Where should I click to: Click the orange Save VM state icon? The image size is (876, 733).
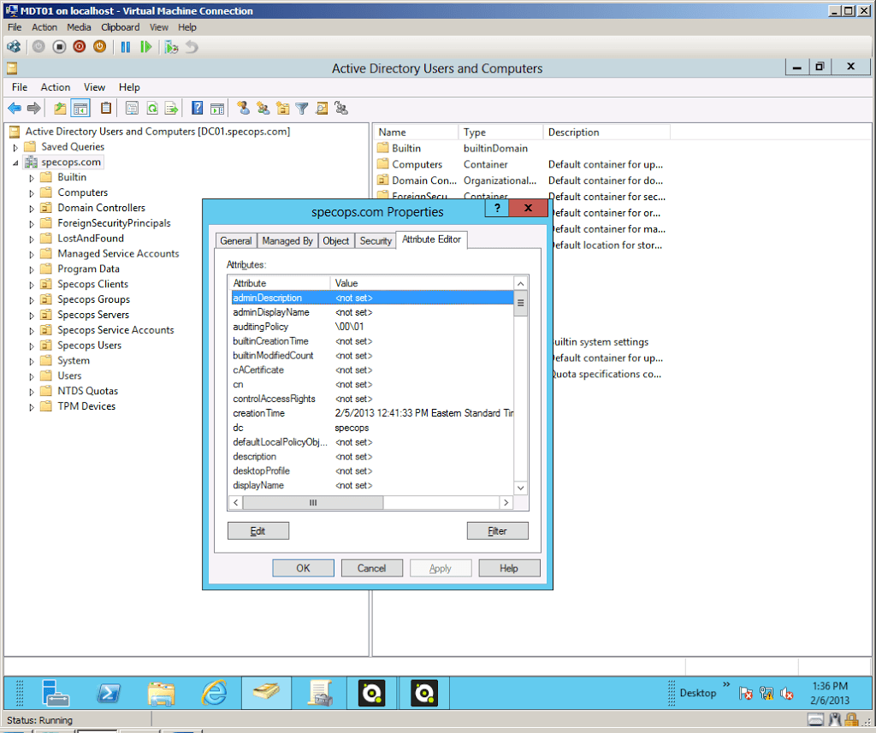coord(99,47)
